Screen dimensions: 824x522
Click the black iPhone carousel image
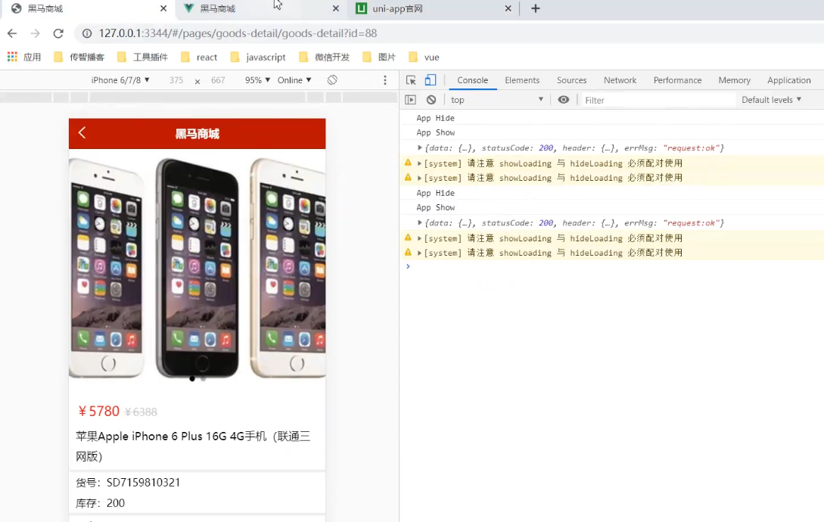197,267
